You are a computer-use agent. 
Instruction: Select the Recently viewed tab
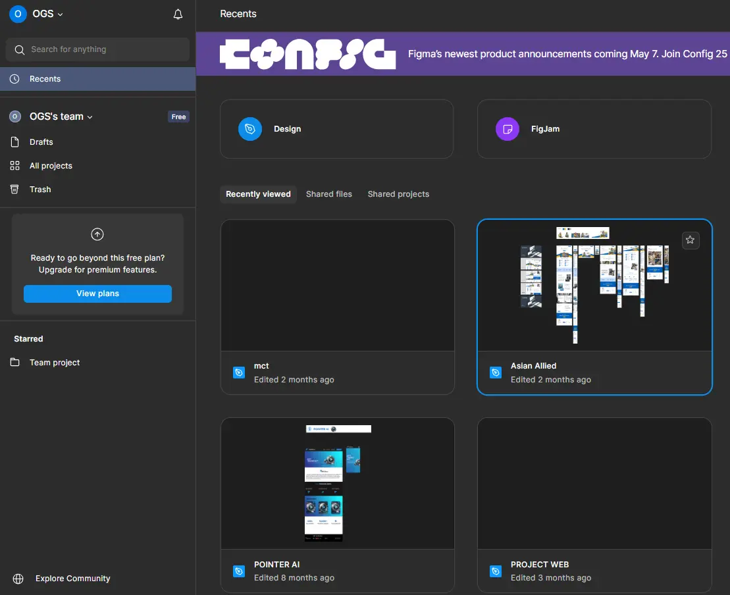pyautogui.click(x=258, y=194)
